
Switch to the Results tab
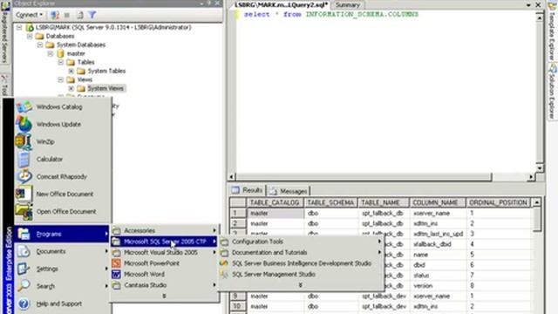pos(248,190)
